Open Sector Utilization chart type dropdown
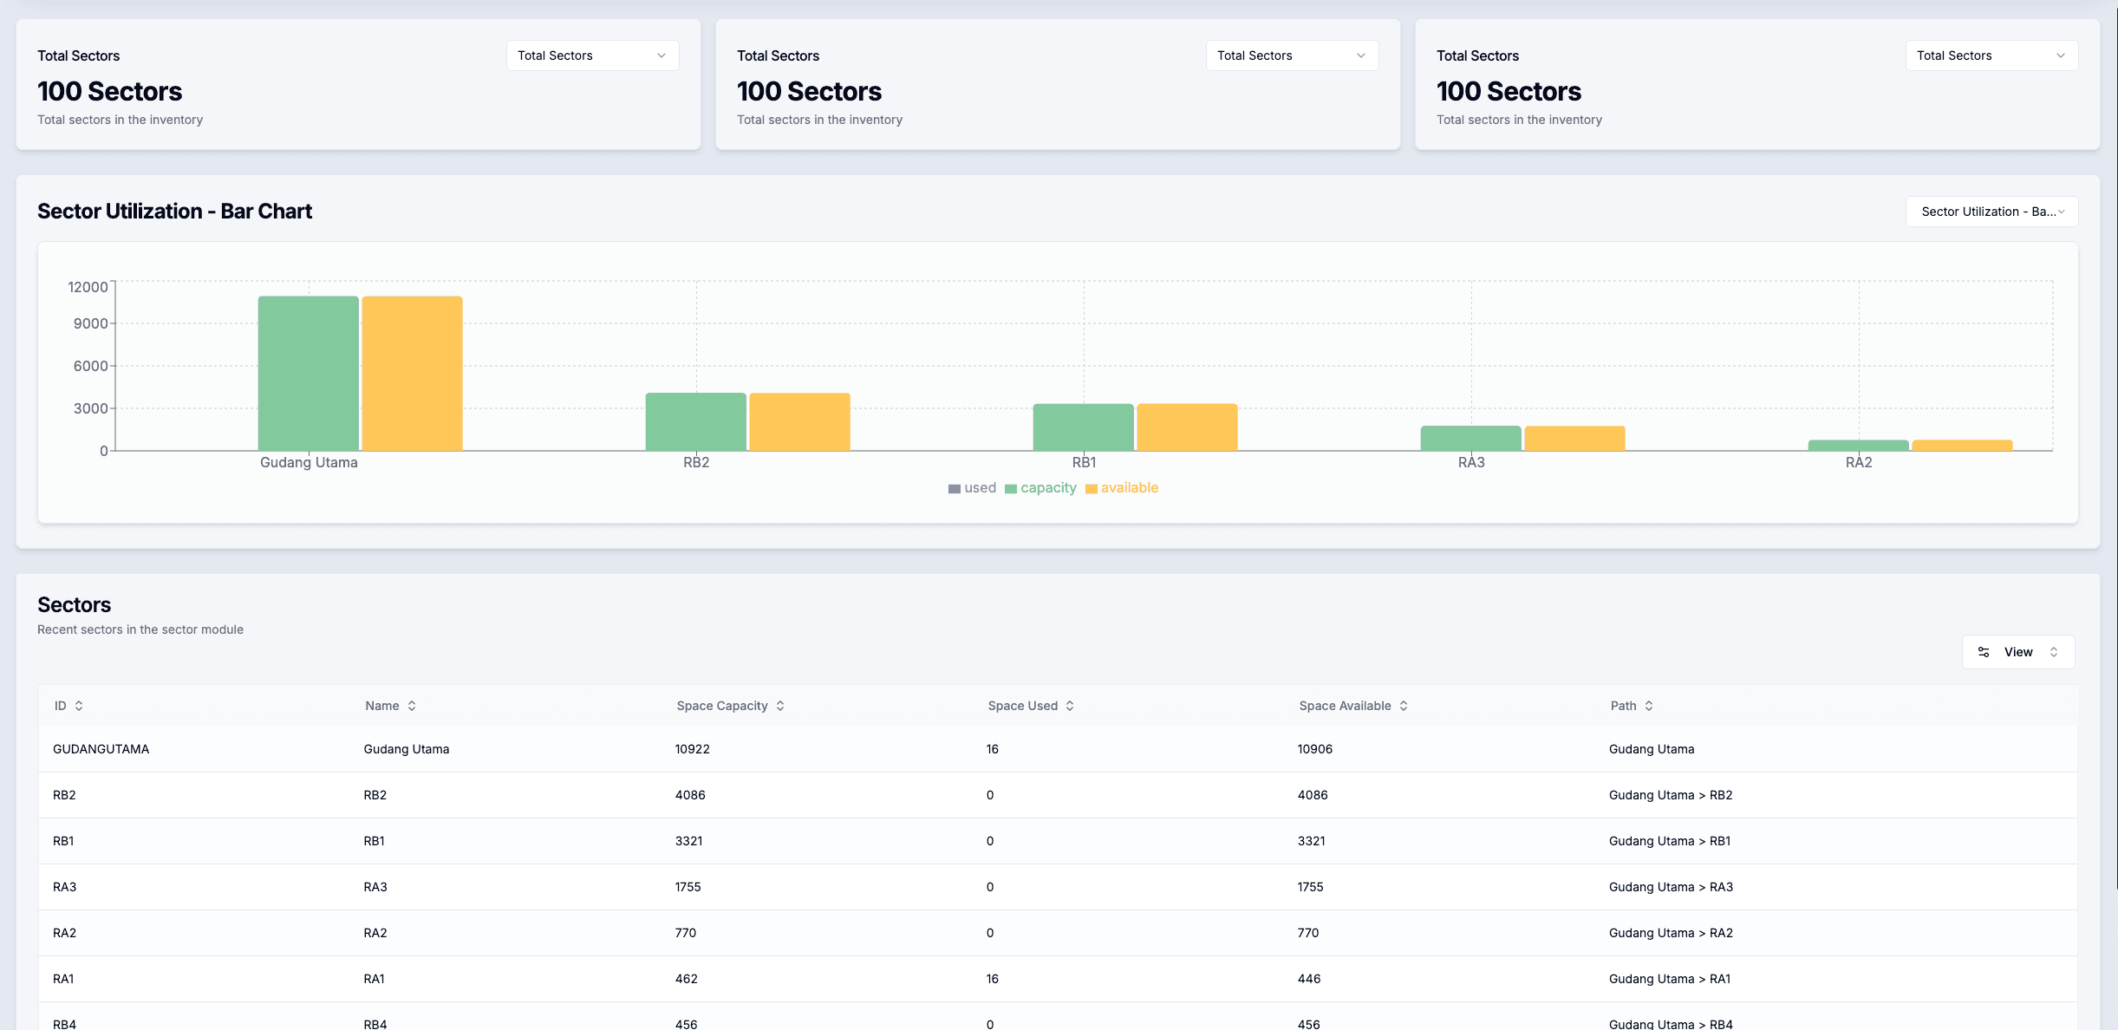 [1991, 212]
